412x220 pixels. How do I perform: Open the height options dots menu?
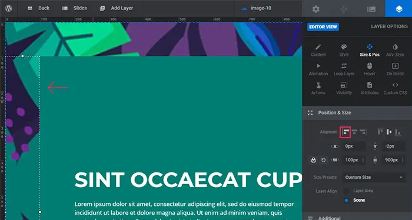[403, 160]
